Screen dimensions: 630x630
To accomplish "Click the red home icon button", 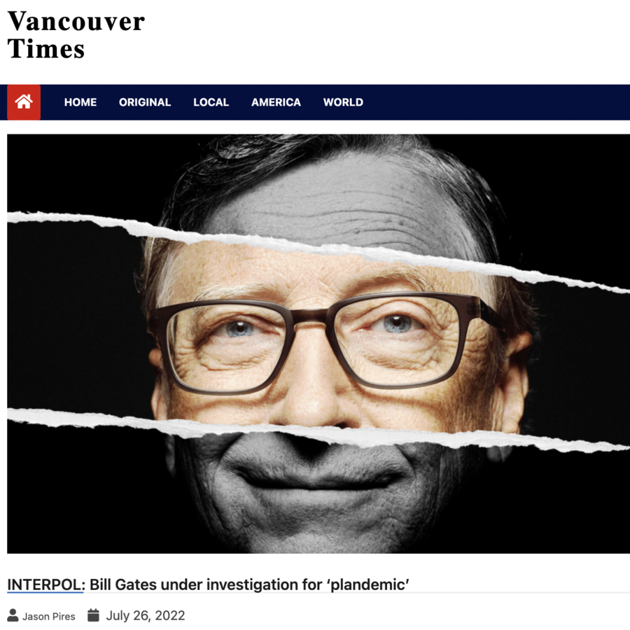I will (x=24, y=102).
